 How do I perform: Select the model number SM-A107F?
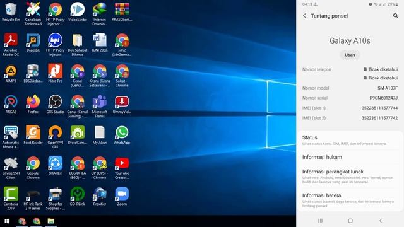[388, 88]
